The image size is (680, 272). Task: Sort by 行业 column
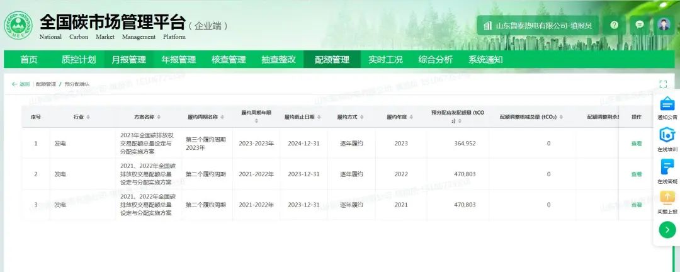pyautogui.click(x=88, y=117)
